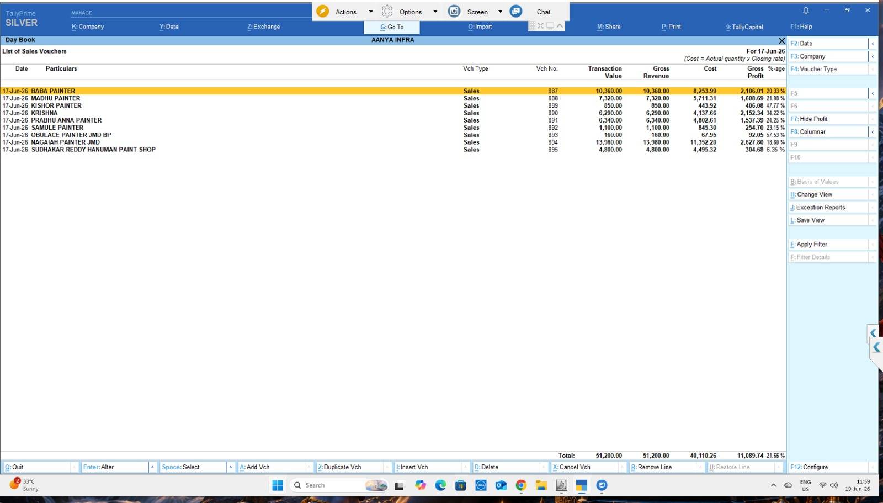Open Task View from the taskbar

coord(399,485)
